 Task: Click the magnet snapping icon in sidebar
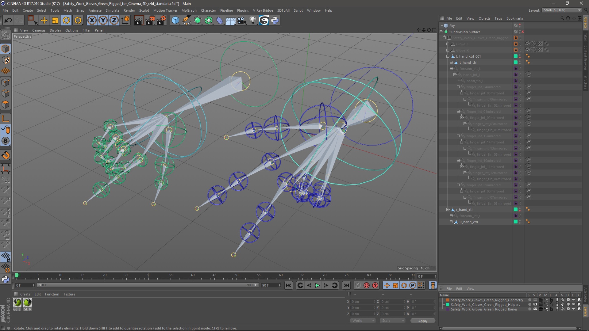pos(6,155)
